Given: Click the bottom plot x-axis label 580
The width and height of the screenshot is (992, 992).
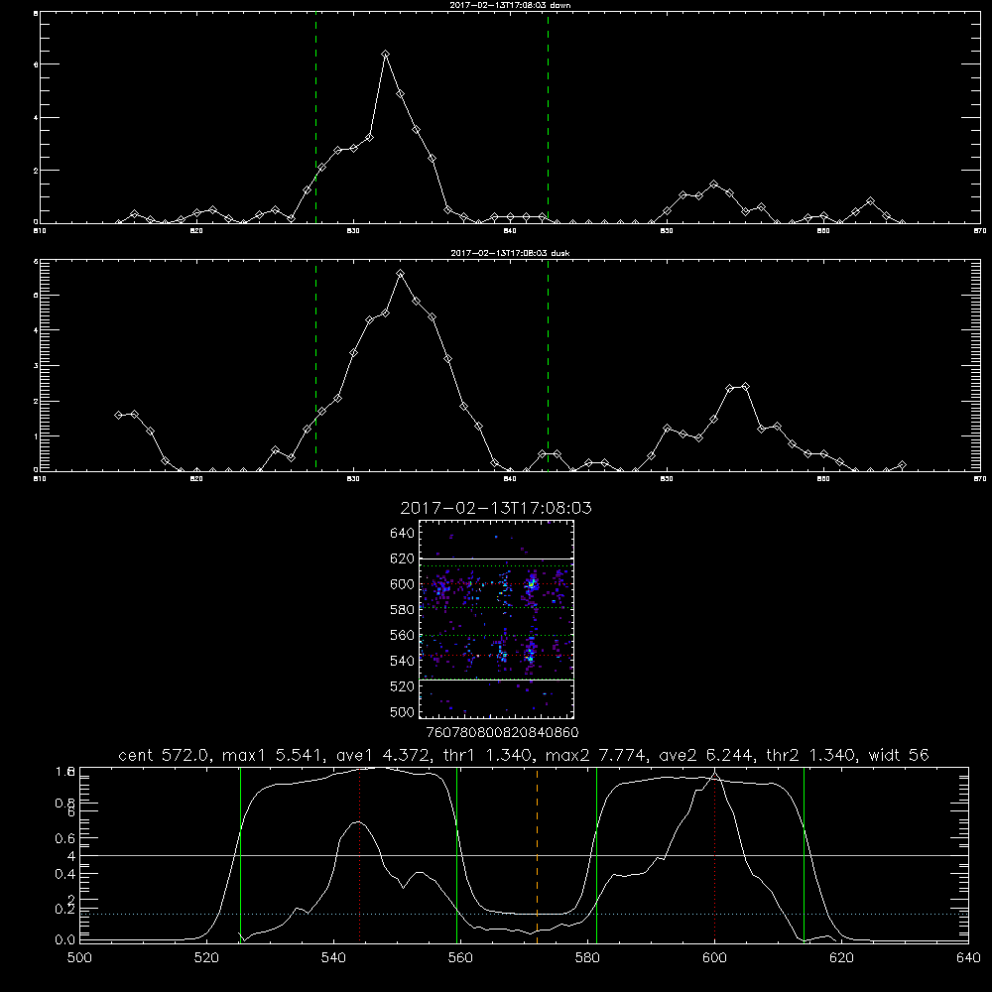Looking at the screenshot, I should point(587,958).
